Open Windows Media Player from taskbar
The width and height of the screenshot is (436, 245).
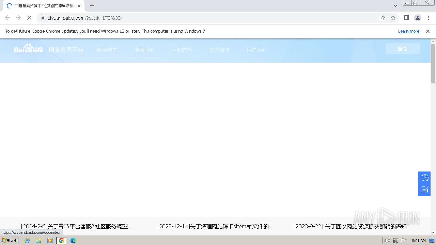[50, 241]
